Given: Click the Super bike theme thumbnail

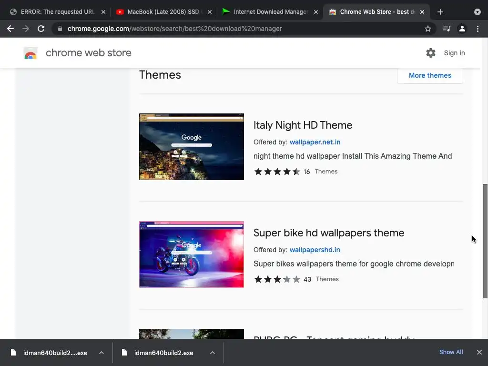Looking at the screenshot, I should pyautogui.click(x=192, y=254).
